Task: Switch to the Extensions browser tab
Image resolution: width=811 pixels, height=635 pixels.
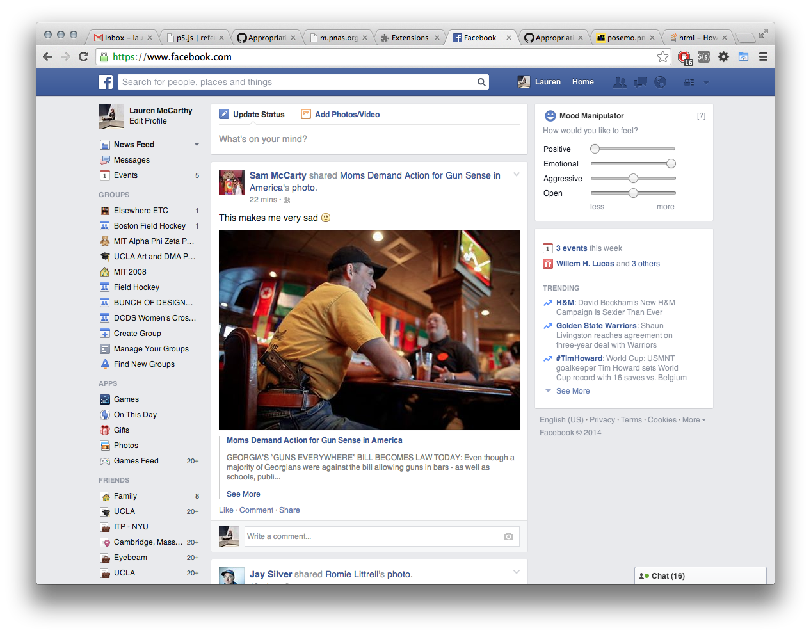Action: [x=410, y=38]
